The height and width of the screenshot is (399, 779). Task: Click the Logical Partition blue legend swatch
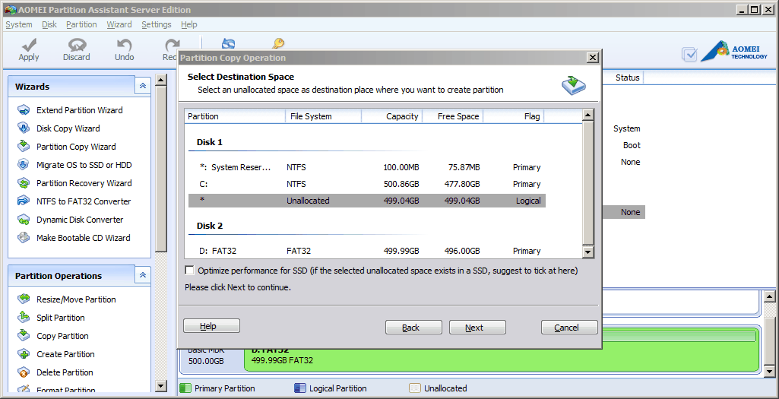click(300, 388)
